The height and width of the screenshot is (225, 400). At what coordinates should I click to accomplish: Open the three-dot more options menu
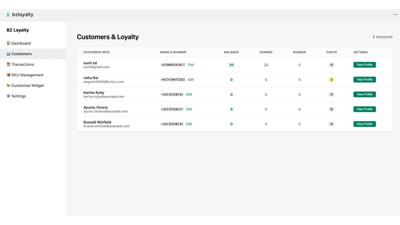pyautogui.click(x=395, y=14)
